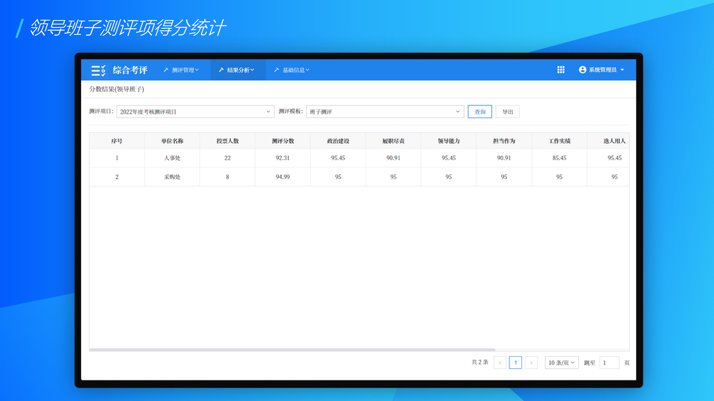Open the 测评项目 dropdown selector
This screenshot has height=401, width=714.
click(x=195, y=112)
